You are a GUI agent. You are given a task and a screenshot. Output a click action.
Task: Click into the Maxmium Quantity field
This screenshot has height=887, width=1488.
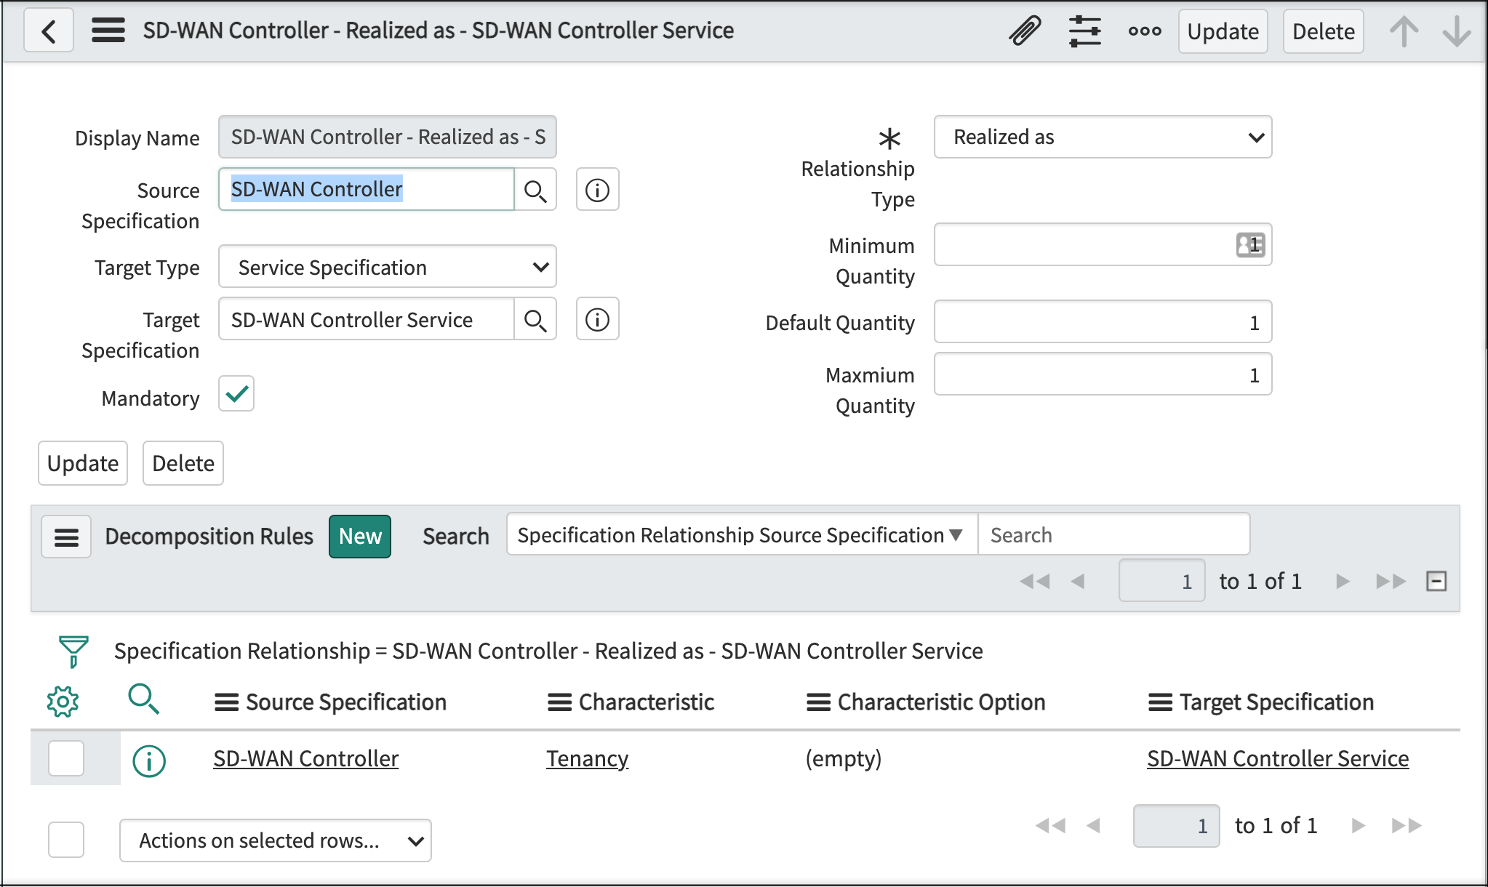pos(1103,374)
